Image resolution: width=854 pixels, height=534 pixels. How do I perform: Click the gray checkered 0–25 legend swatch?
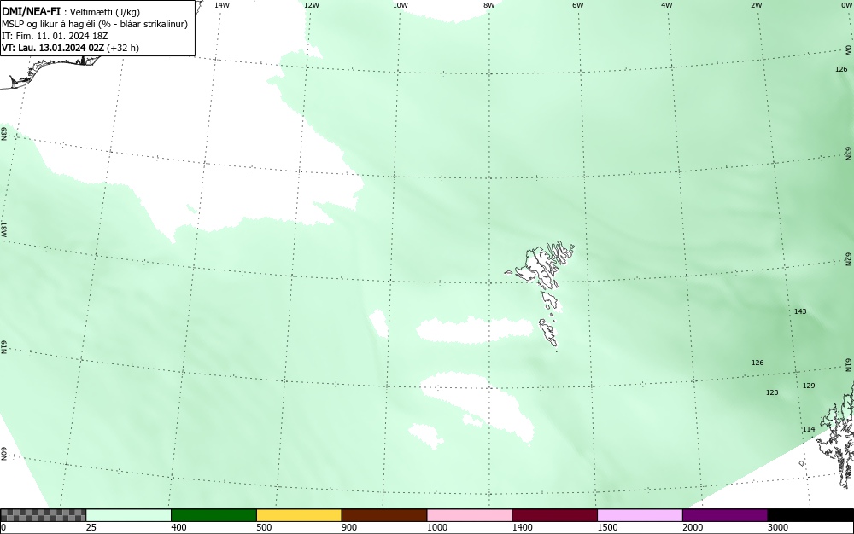tap(43, 515)
